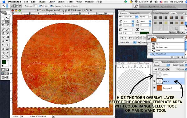Select the Crop tool

coord(3,25)
